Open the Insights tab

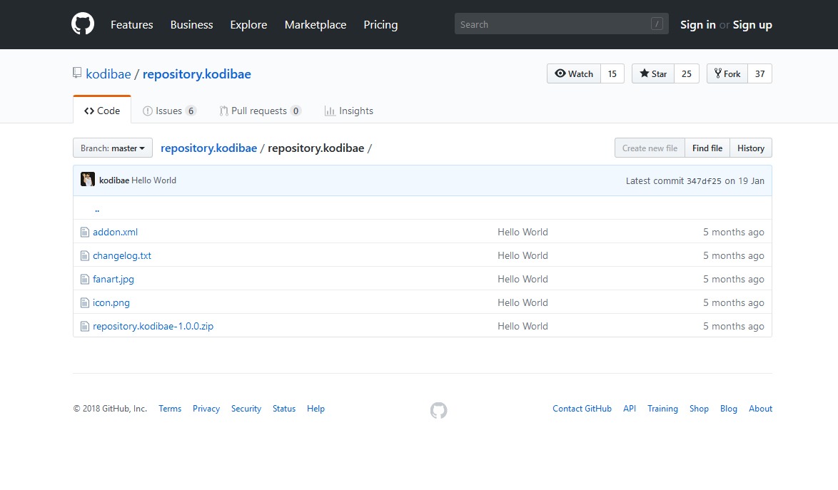tap(348, 111)
